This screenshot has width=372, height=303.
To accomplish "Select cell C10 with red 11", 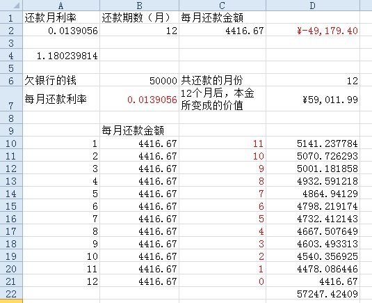I will (x=223, y=143).
